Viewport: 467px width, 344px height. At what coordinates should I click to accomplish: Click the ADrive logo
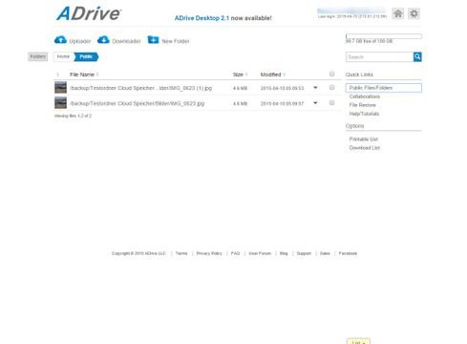(x=89, y=13)
